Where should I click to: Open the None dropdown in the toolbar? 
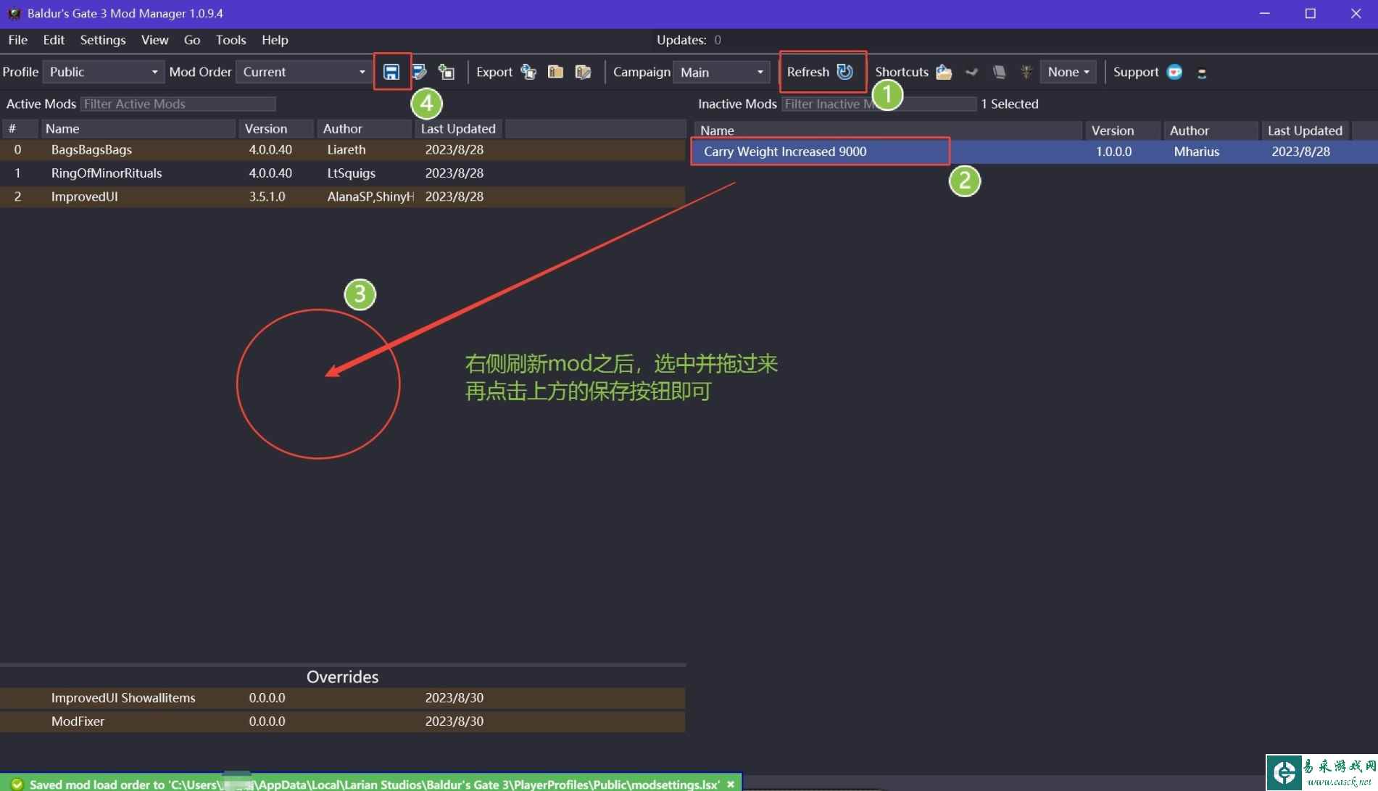point(1068,72)
